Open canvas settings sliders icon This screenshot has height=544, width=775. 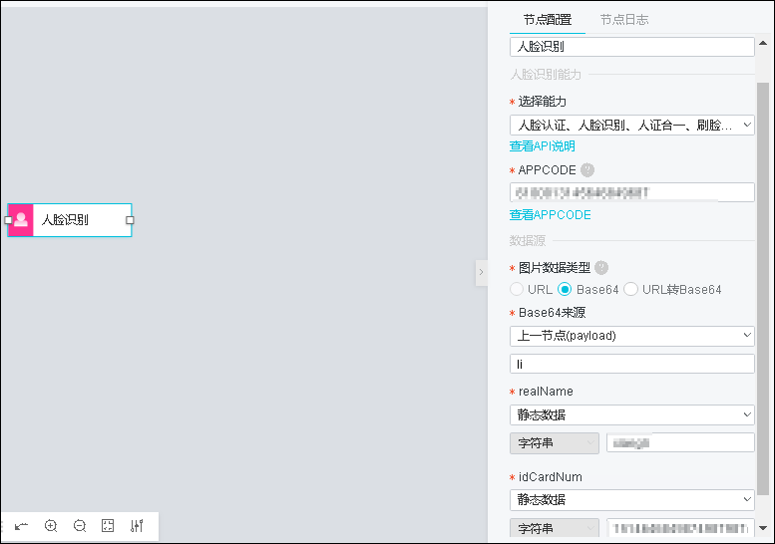tap(137, 526)
